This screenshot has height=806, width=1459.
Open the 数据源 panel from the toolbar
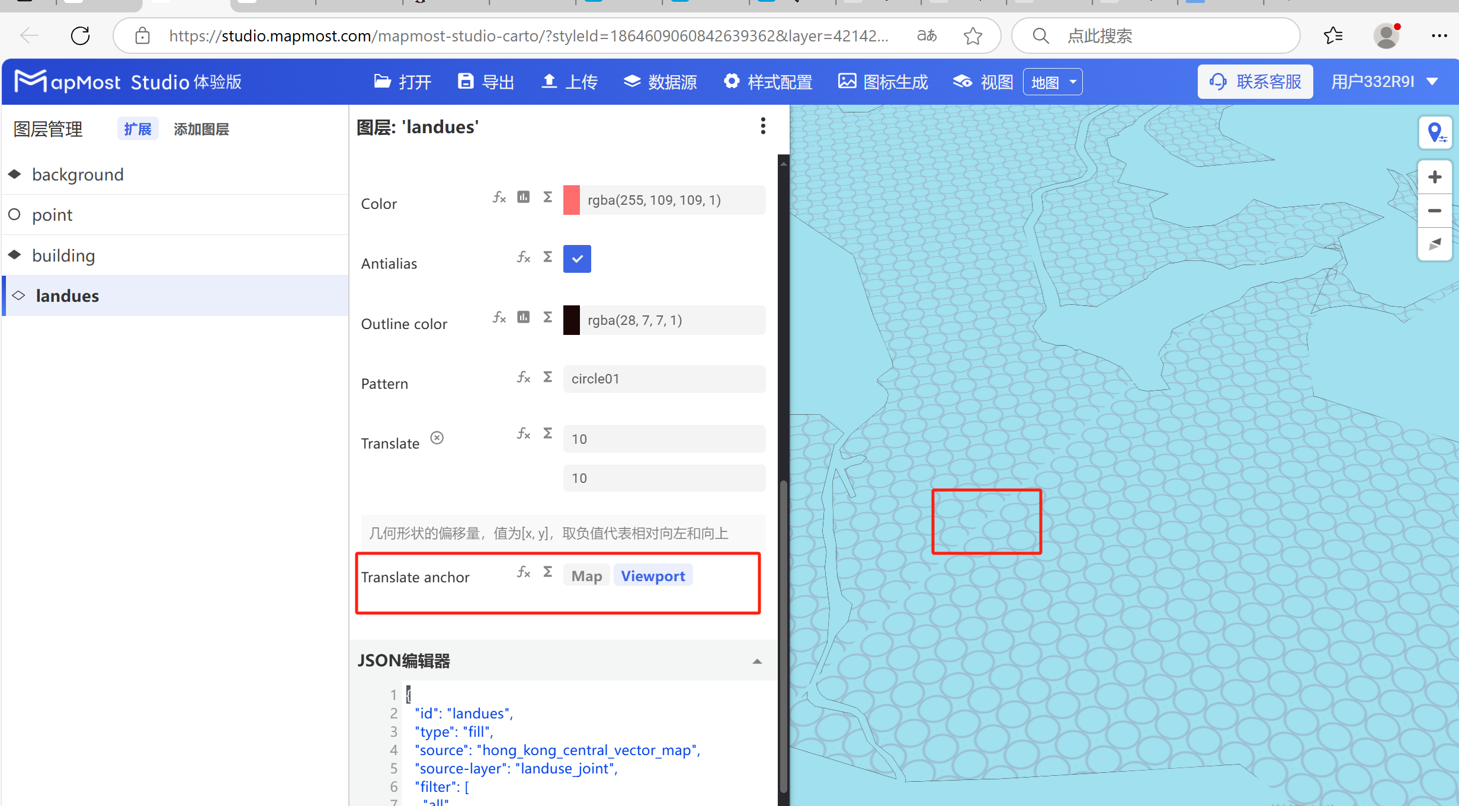pos(659,82)
